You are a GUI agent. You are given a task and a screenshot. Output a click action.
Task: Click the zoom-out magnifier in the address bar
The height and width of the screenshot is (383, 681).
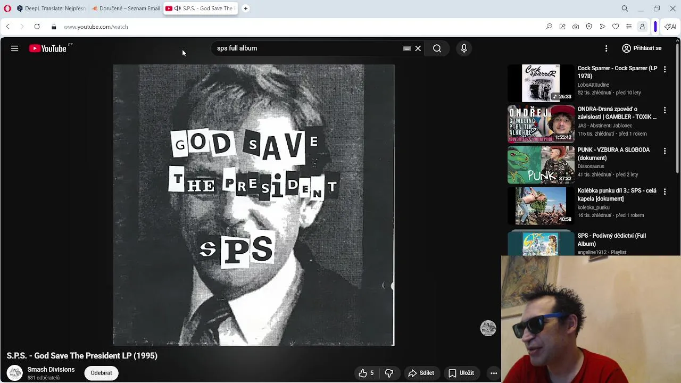point(549,27)
